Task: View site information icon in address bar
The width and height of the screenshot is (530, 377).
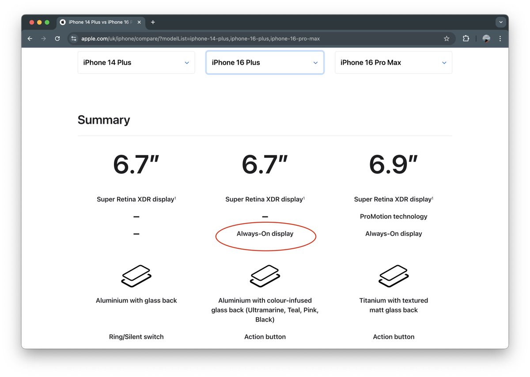Action: click(x=74, y=39)
